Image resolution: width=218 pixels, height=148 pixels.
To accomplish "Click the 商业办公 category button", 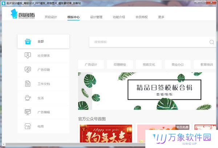I will [x=178, y=65].
